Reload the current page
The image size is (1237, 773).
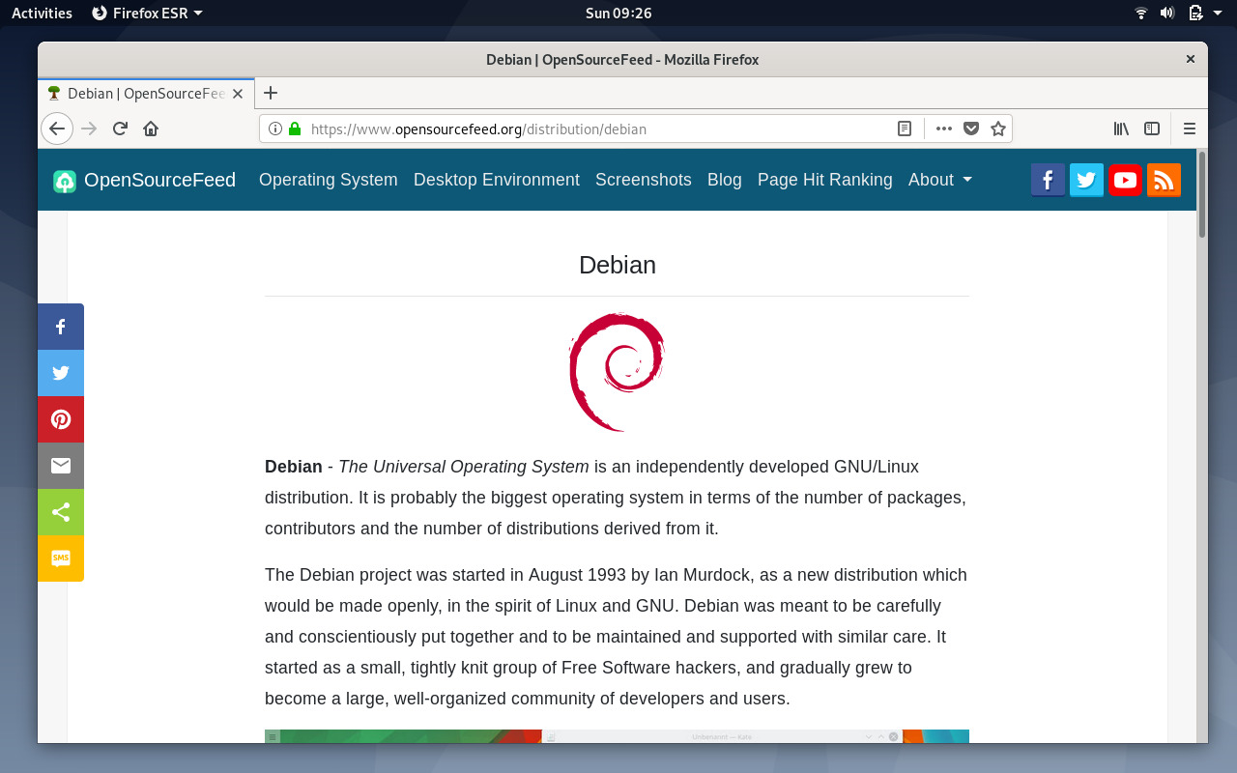pos(120,129)
